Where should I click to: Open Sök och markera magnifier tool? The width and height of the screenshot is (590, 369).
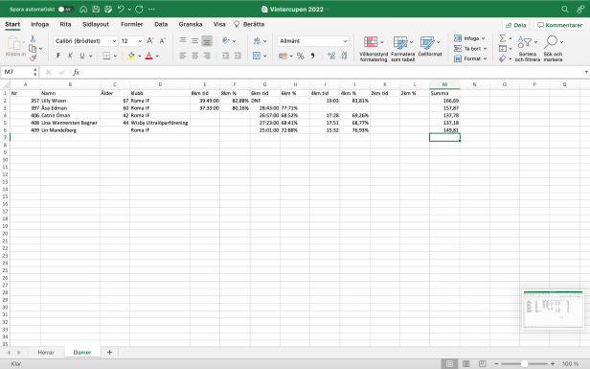click(553, 49)
